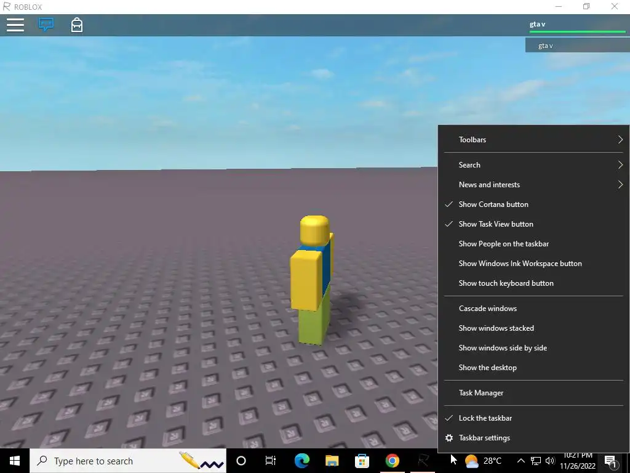Image resolution: width=630 pixels, height=473 pixels.
Task: Open the network status icon
Action: [536, 461]
